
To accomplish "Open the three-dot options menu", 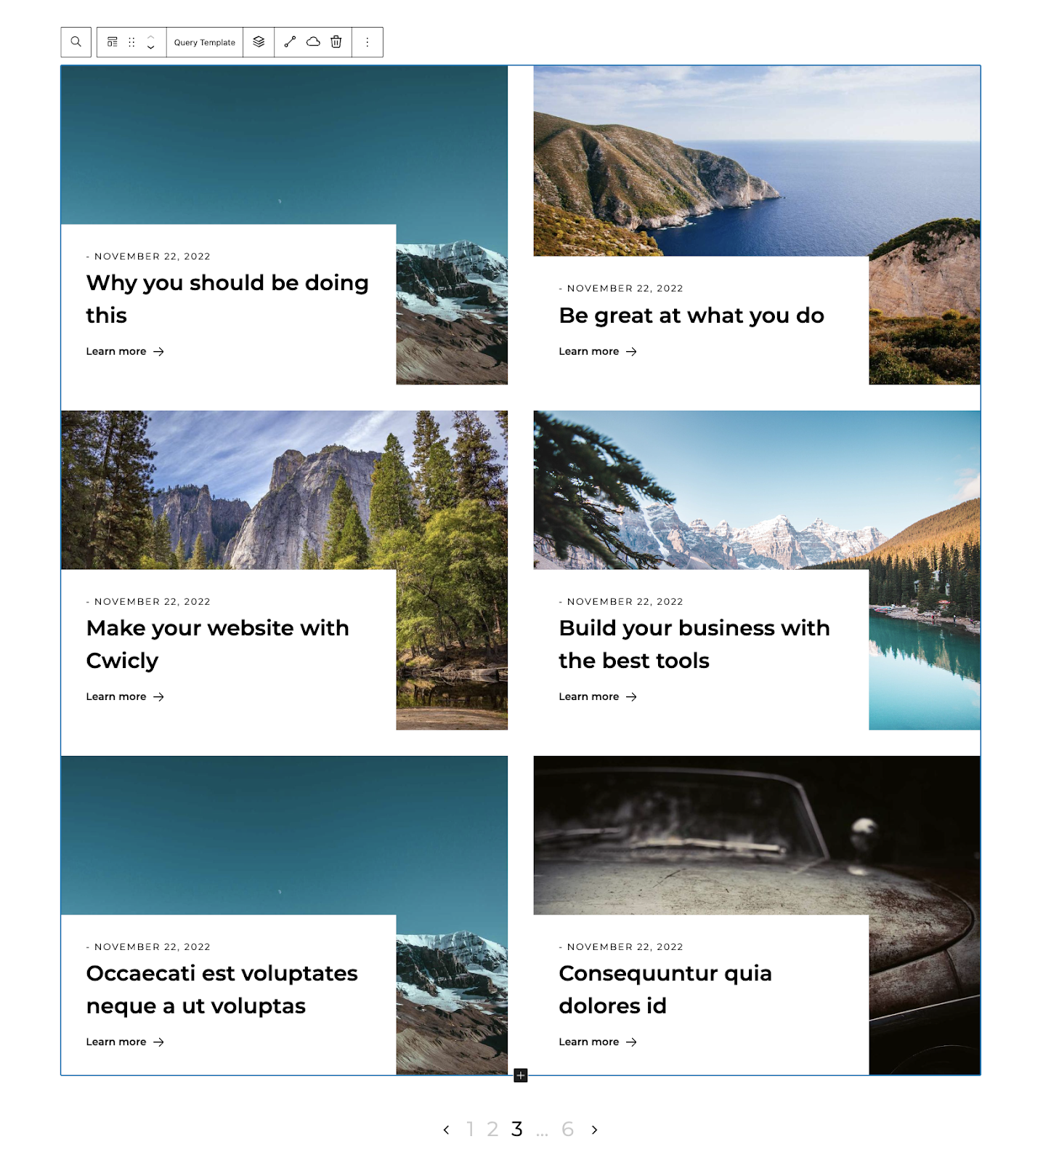I will coord(368,42).
